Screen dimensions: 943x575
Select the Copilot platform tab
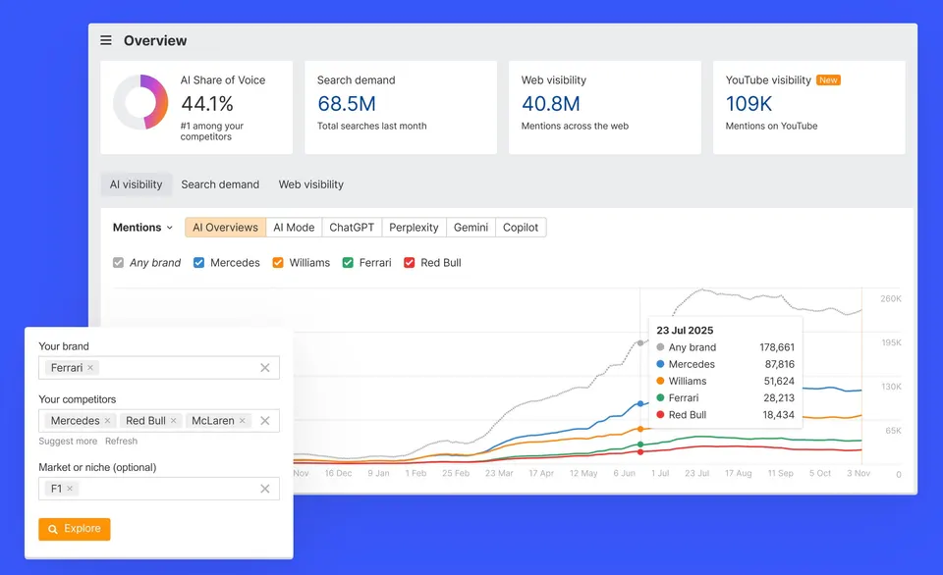pyautogui.click(x=521, y=227)
